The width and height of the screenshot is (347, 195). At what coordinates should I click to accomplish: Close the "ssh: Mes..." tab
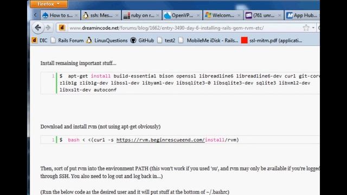pyautogui.click(x=117, y=16)
